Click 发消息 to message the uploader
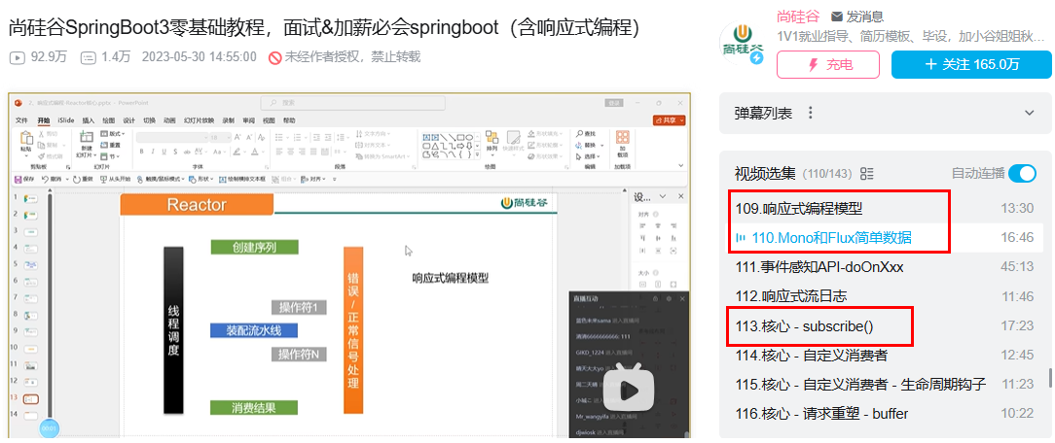 pyautogui.click(x=857, y=17)
